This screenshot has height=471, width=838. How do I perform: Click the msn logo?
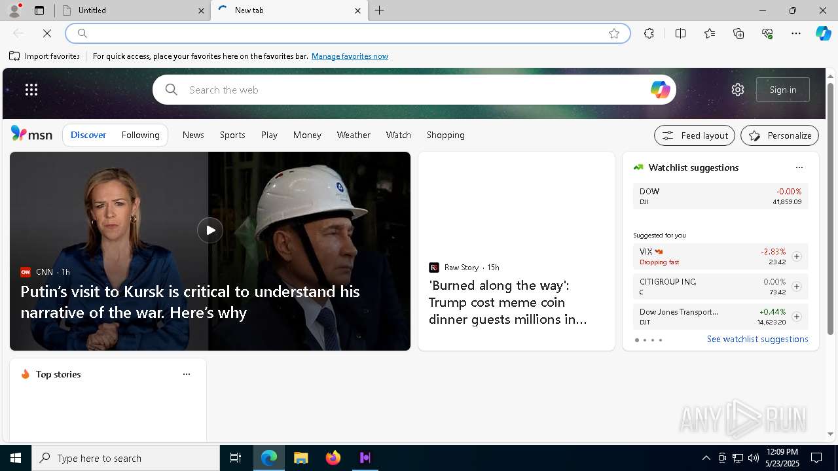click(31, 134)
